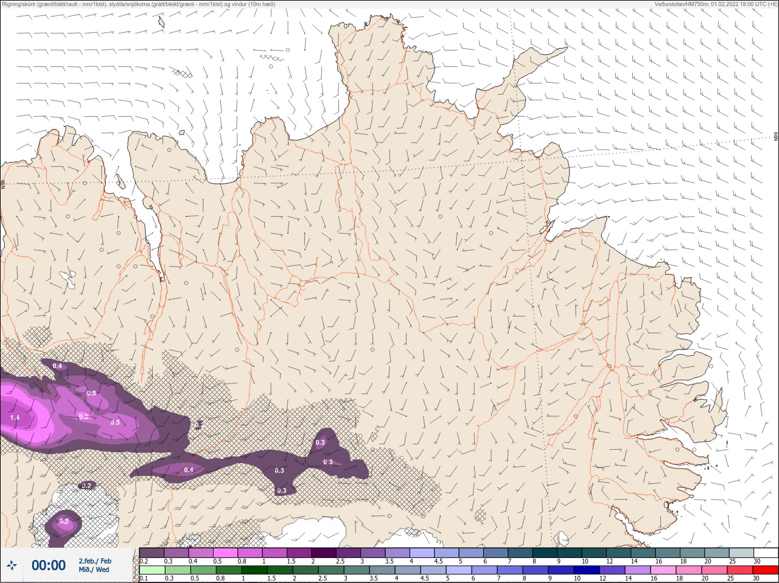
Task: Select the pale lavender 4.5 swatch in lower legend
Action: [433, 570]
